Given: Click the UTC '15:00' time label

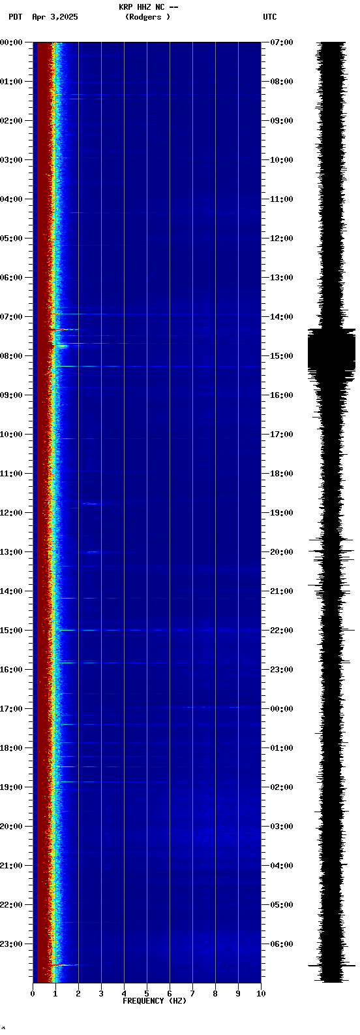Looking at the screenshot, I should pyautogui.click(x=282, y=356).
